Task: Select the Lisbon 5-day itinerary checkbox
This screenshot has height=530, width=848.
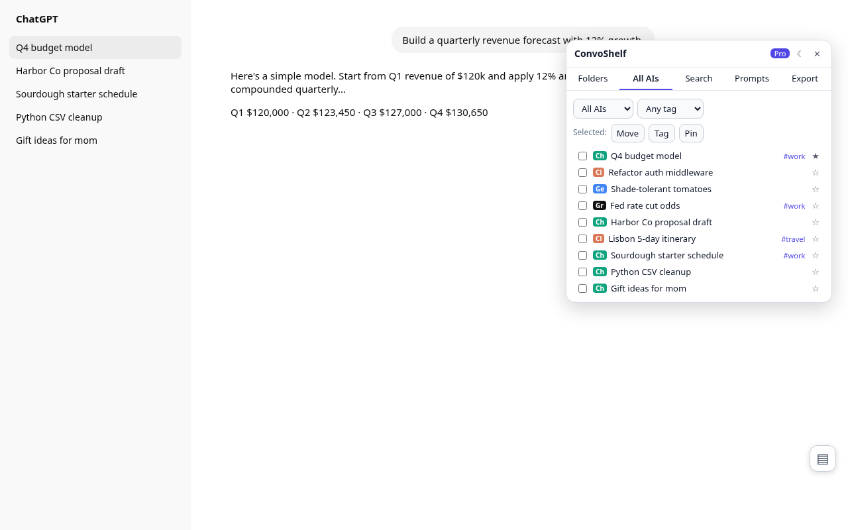Action: click(x=582, y=239)
